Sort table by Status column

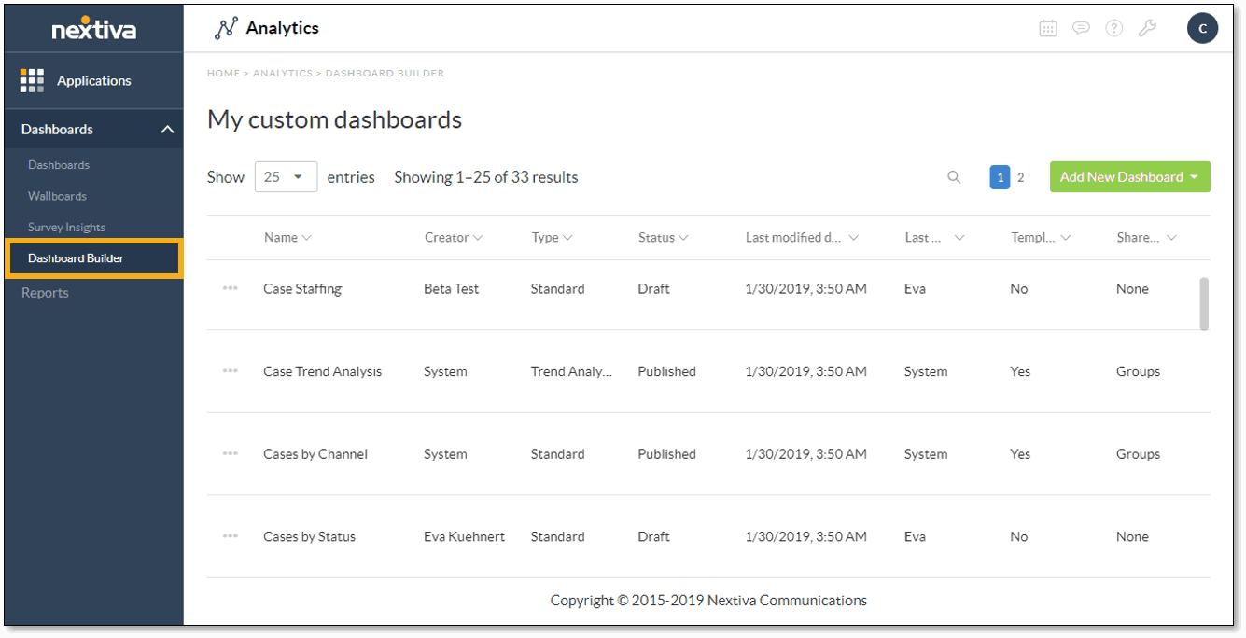[663, 238]
